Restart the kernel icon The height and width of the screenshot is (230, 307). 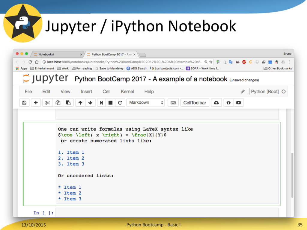[120, 103]
